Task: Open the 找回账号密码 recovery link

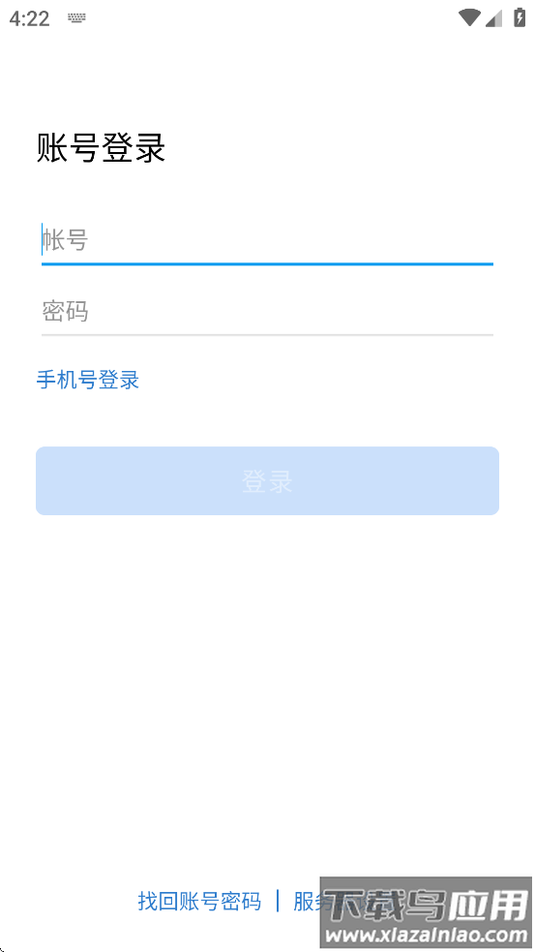Action: coord(199,901)
